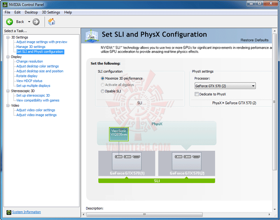The width and height of the screenshot is (280, 220).
Task: Click the Display tree heading
Action: [16, 57]
